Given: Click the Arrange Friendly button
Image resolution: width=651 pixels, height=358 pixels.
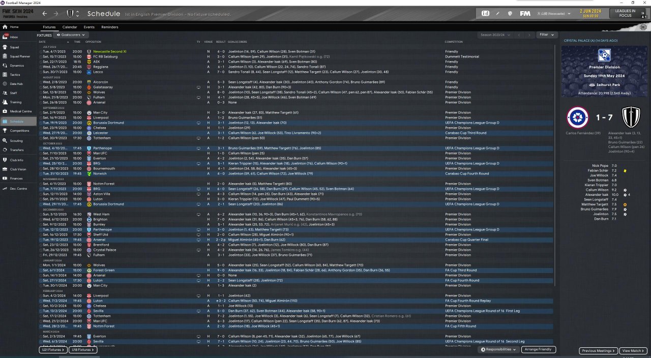Looking at the screenshot, I should [539, 350].
